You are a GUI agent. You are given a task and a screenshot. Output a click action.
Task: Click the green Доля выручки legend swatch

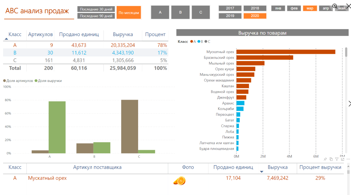pos(36,81)
